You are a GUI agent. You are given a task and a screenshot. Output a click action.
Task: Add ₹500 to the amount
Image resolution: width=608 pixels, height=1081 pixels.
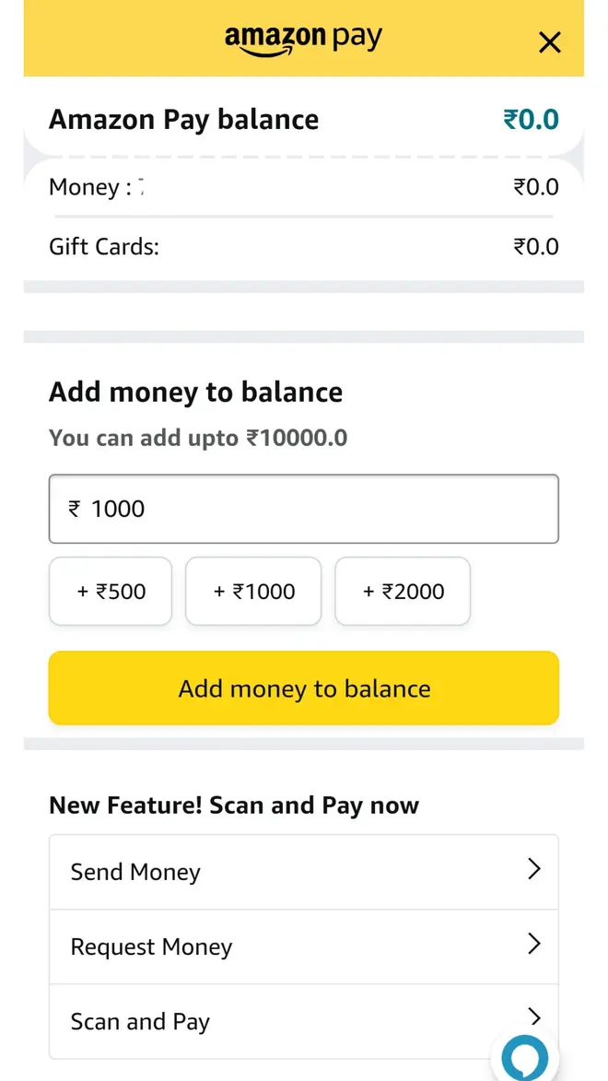[x=111, y=591]
